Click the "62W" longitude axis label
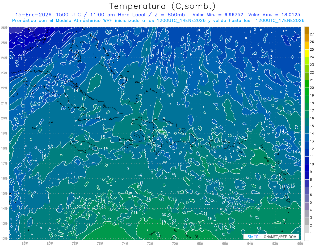Image resolution: width=319 pixels, height=247 pixels. [275, 243]
